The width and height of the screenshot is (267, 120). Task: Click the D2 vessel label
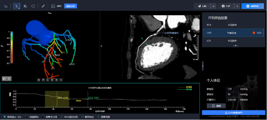(x=53, y=68)
